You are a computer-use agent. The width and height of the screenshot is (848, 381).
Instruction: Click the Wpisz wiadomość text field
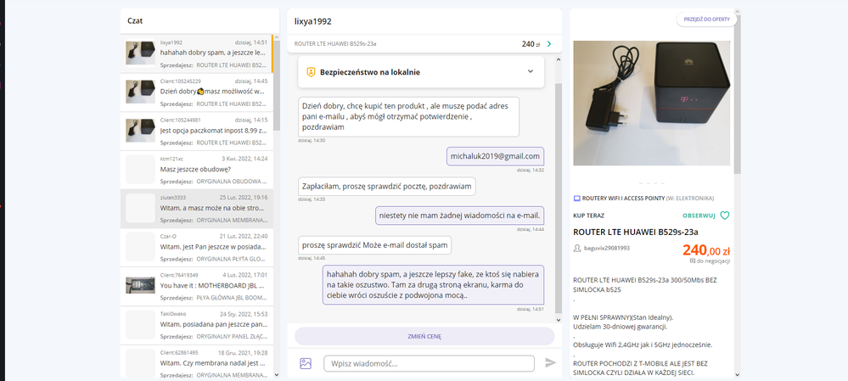tap(429, 363)
